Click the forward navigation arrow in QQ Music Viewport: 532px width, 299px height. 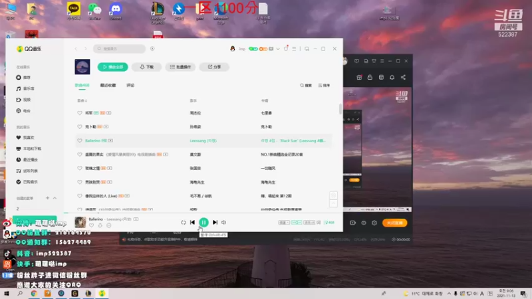click(x=86, y=49)
